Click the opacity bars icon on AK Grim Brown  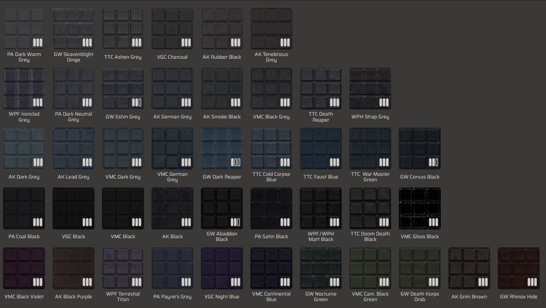click(482, 282)
